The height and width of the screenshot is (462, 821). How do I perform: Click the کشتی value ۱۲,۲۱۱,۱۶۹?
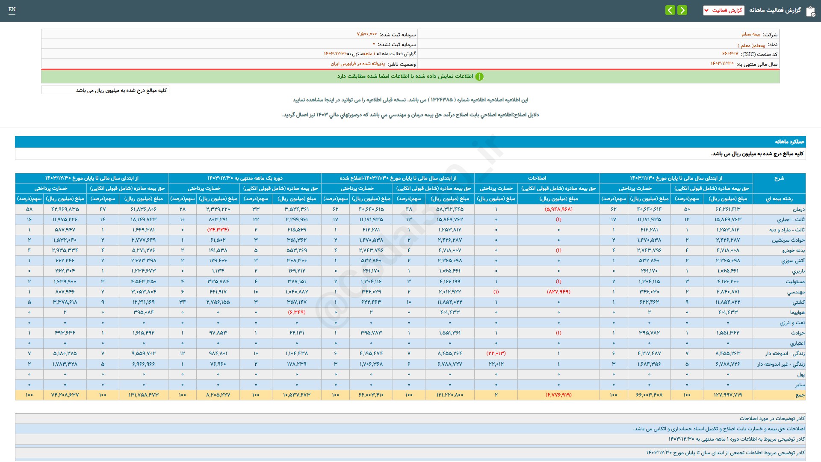[144, 302]
